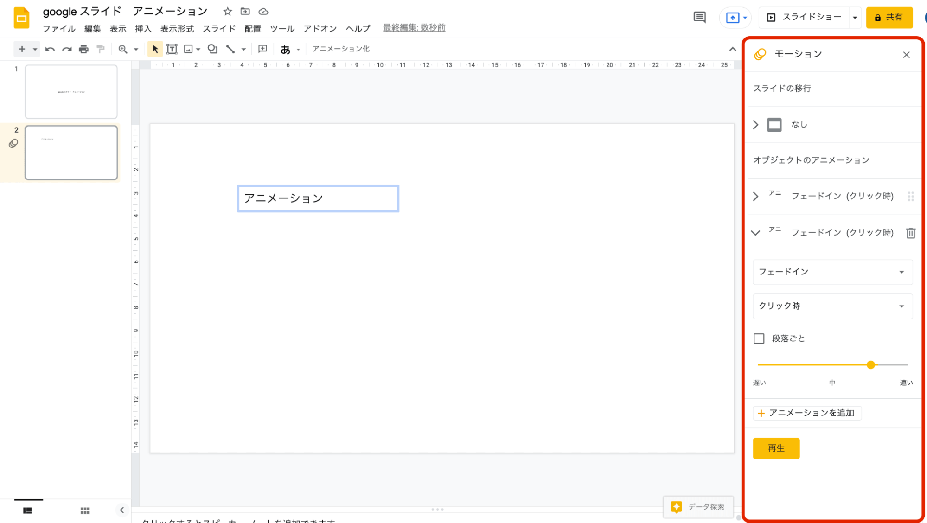Select the line tool
The image size is (927, 523).
coord(230,49)
